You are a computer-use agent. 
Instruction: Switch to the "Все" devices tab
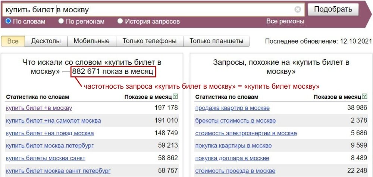(x=13, y=41)
